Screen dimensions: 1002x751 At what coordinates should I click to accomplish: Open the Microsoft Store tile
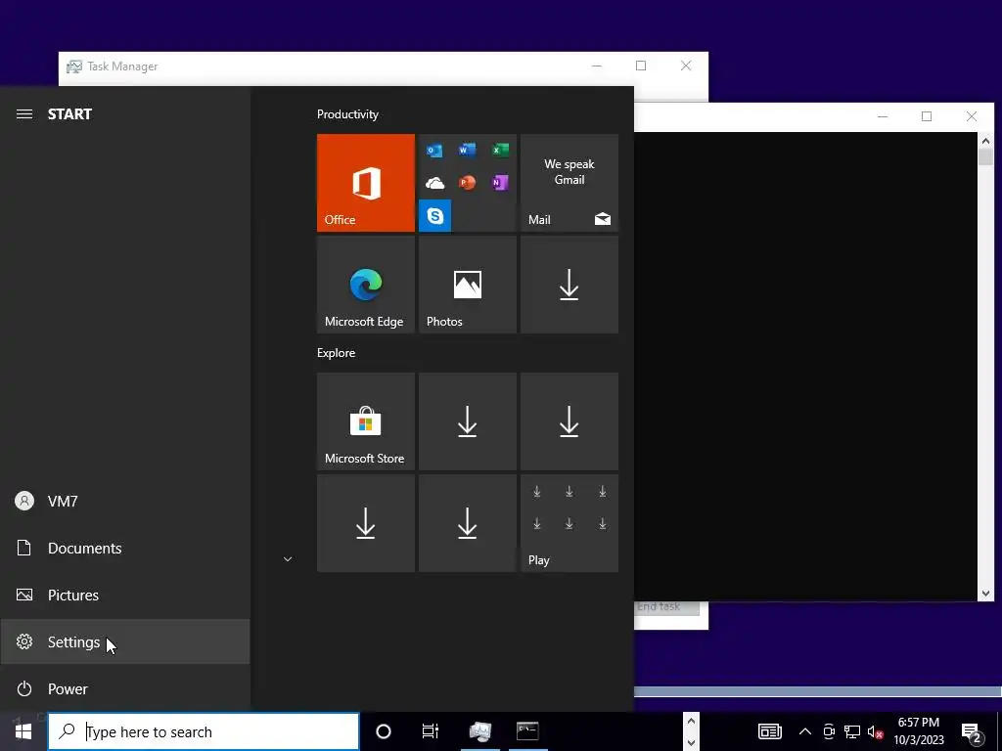[x=366, y=421]
